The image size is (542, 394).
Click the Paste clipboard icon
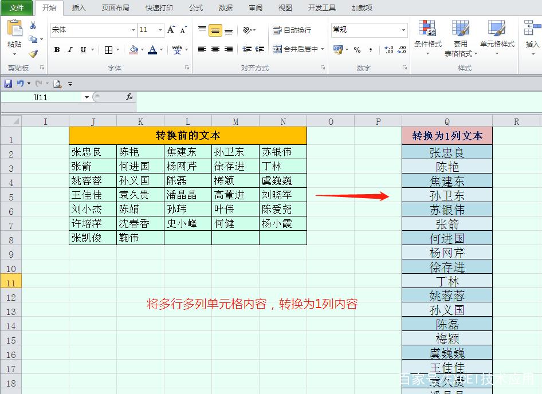[x=14, y=28]
